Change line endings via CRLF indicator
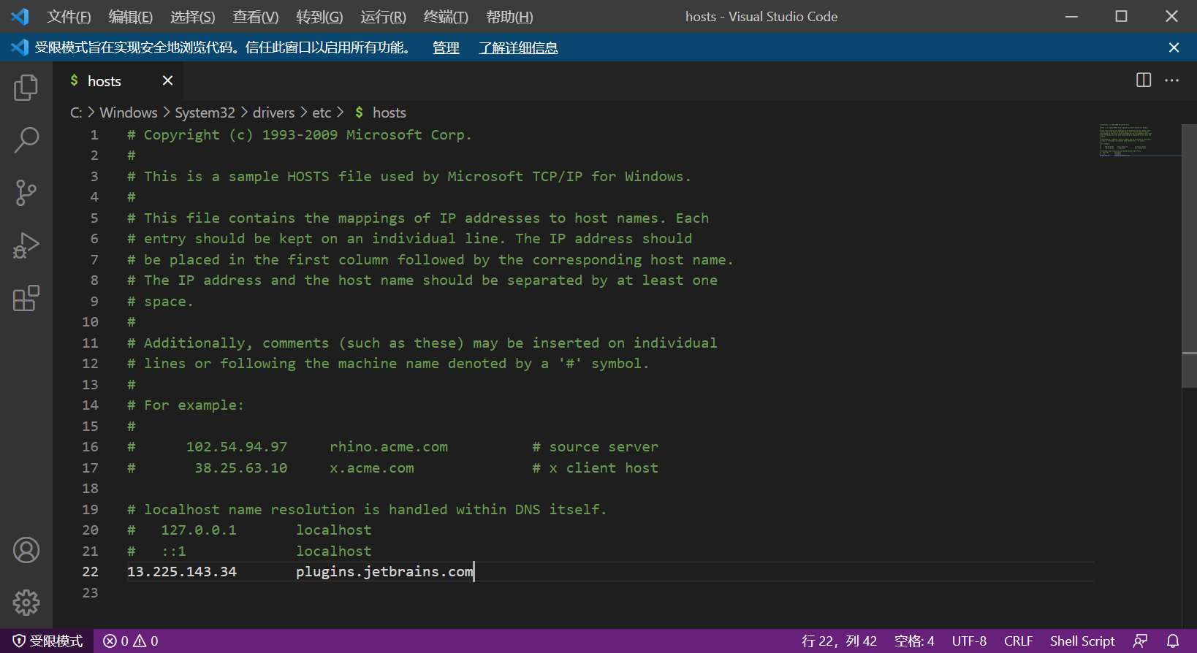 1018,641
